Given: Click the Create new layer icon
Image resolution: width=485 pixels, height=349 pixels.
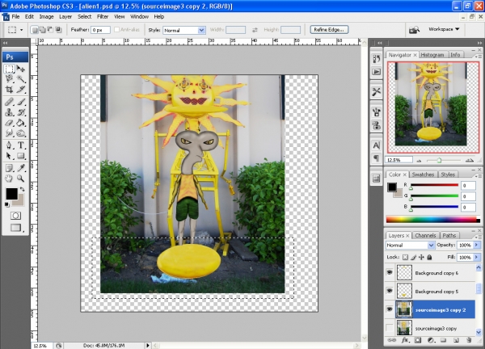Looking at the screenshot, I should pos(456,340).
